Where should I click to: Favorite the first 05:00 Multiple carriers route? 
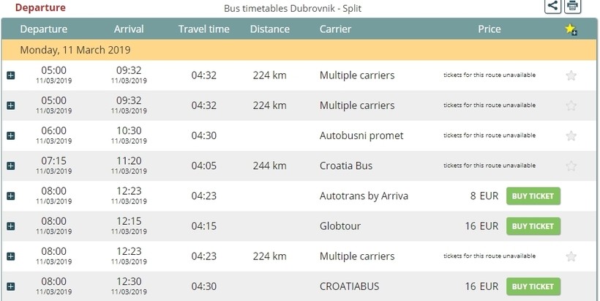click(x=571, y=75)
